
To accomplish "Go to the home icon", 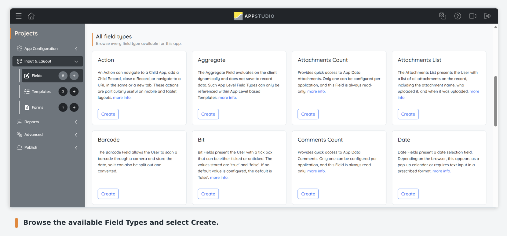I will click(x=31, y=16).
